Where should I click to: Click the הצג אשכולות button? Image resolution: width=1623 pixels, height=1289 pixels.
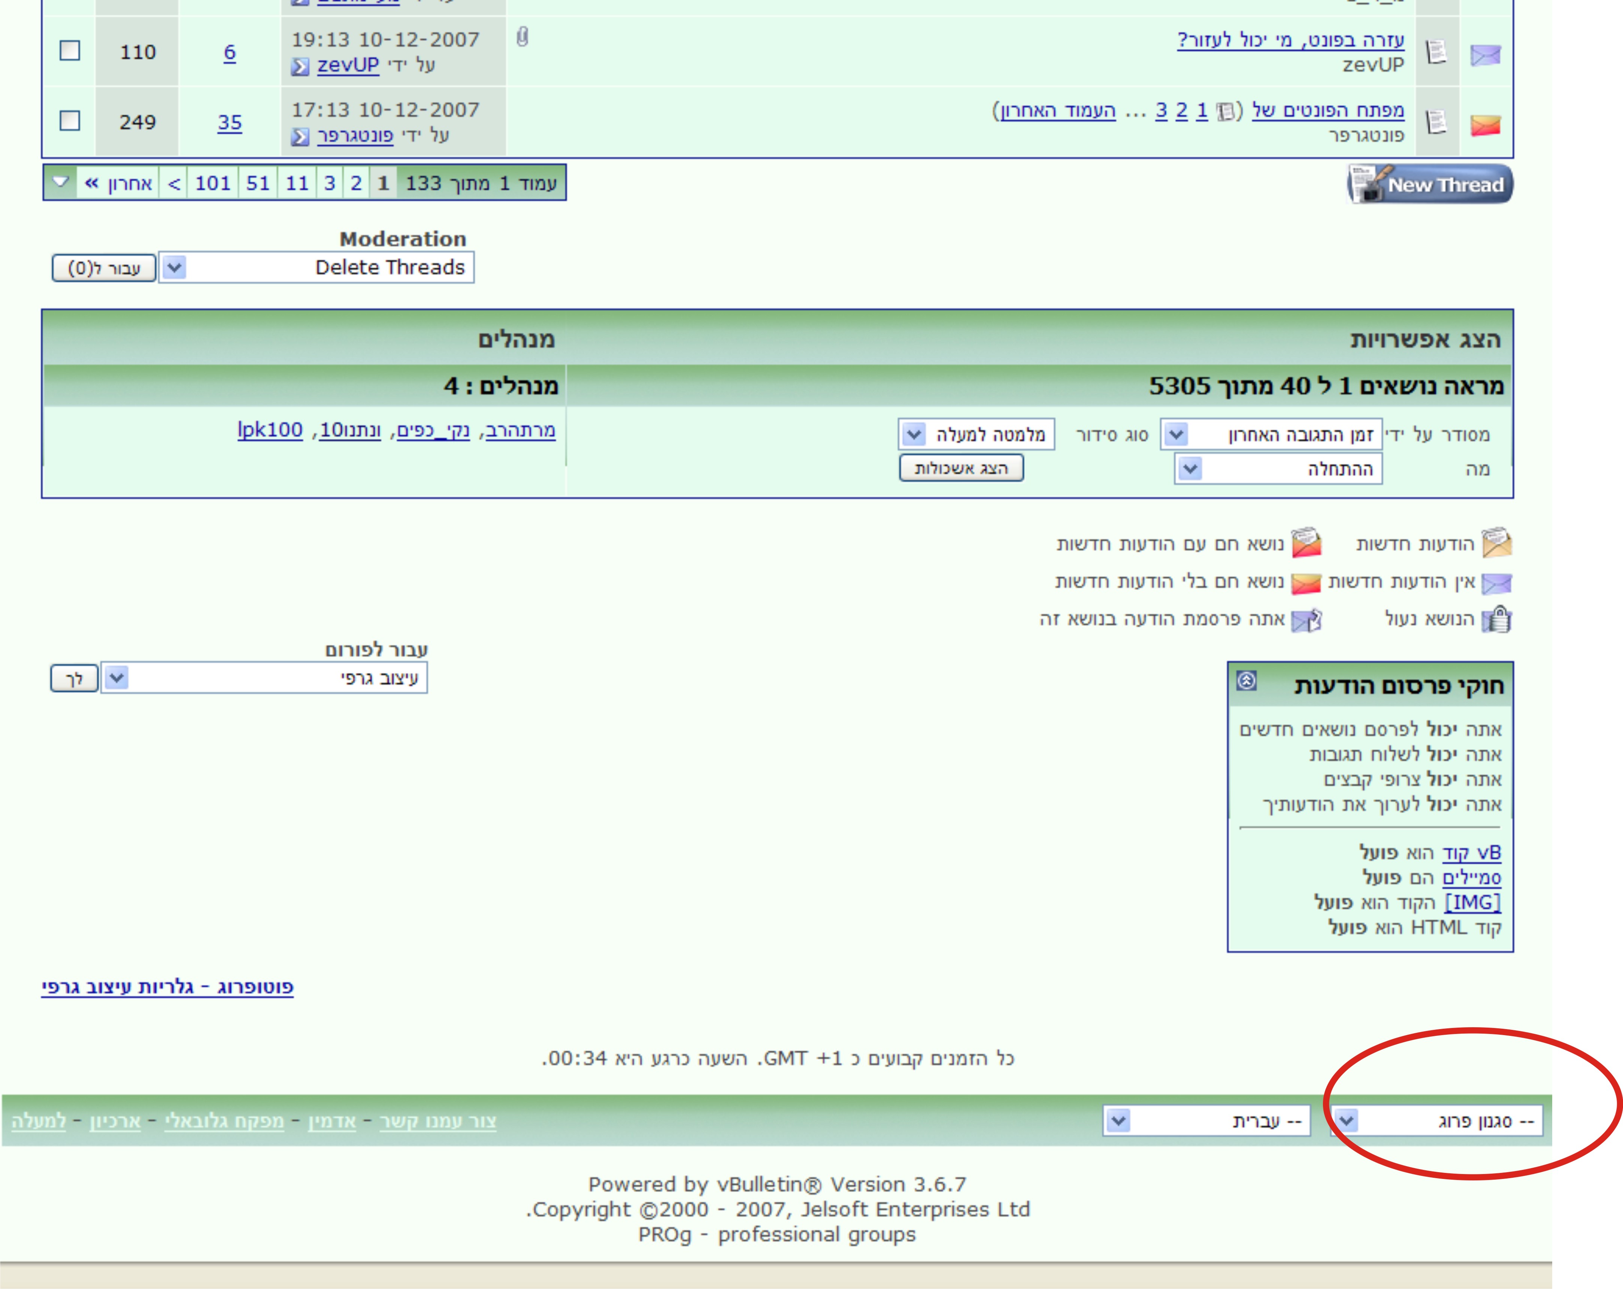(960, 468)
